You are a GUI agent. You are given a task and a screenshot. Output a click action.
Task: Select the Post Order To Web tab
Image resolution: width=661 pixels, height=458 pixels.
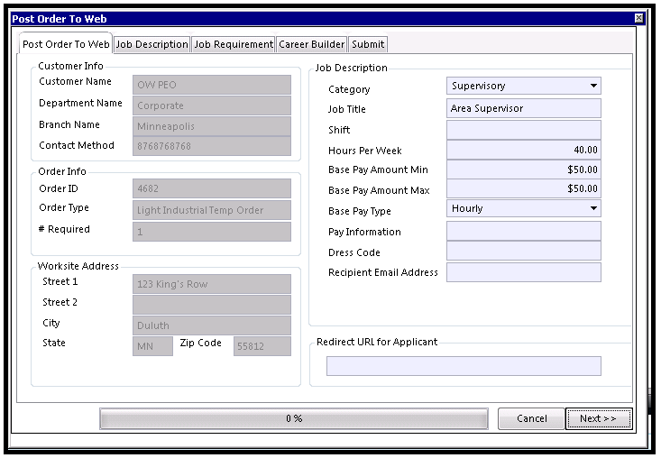(66, 44)
